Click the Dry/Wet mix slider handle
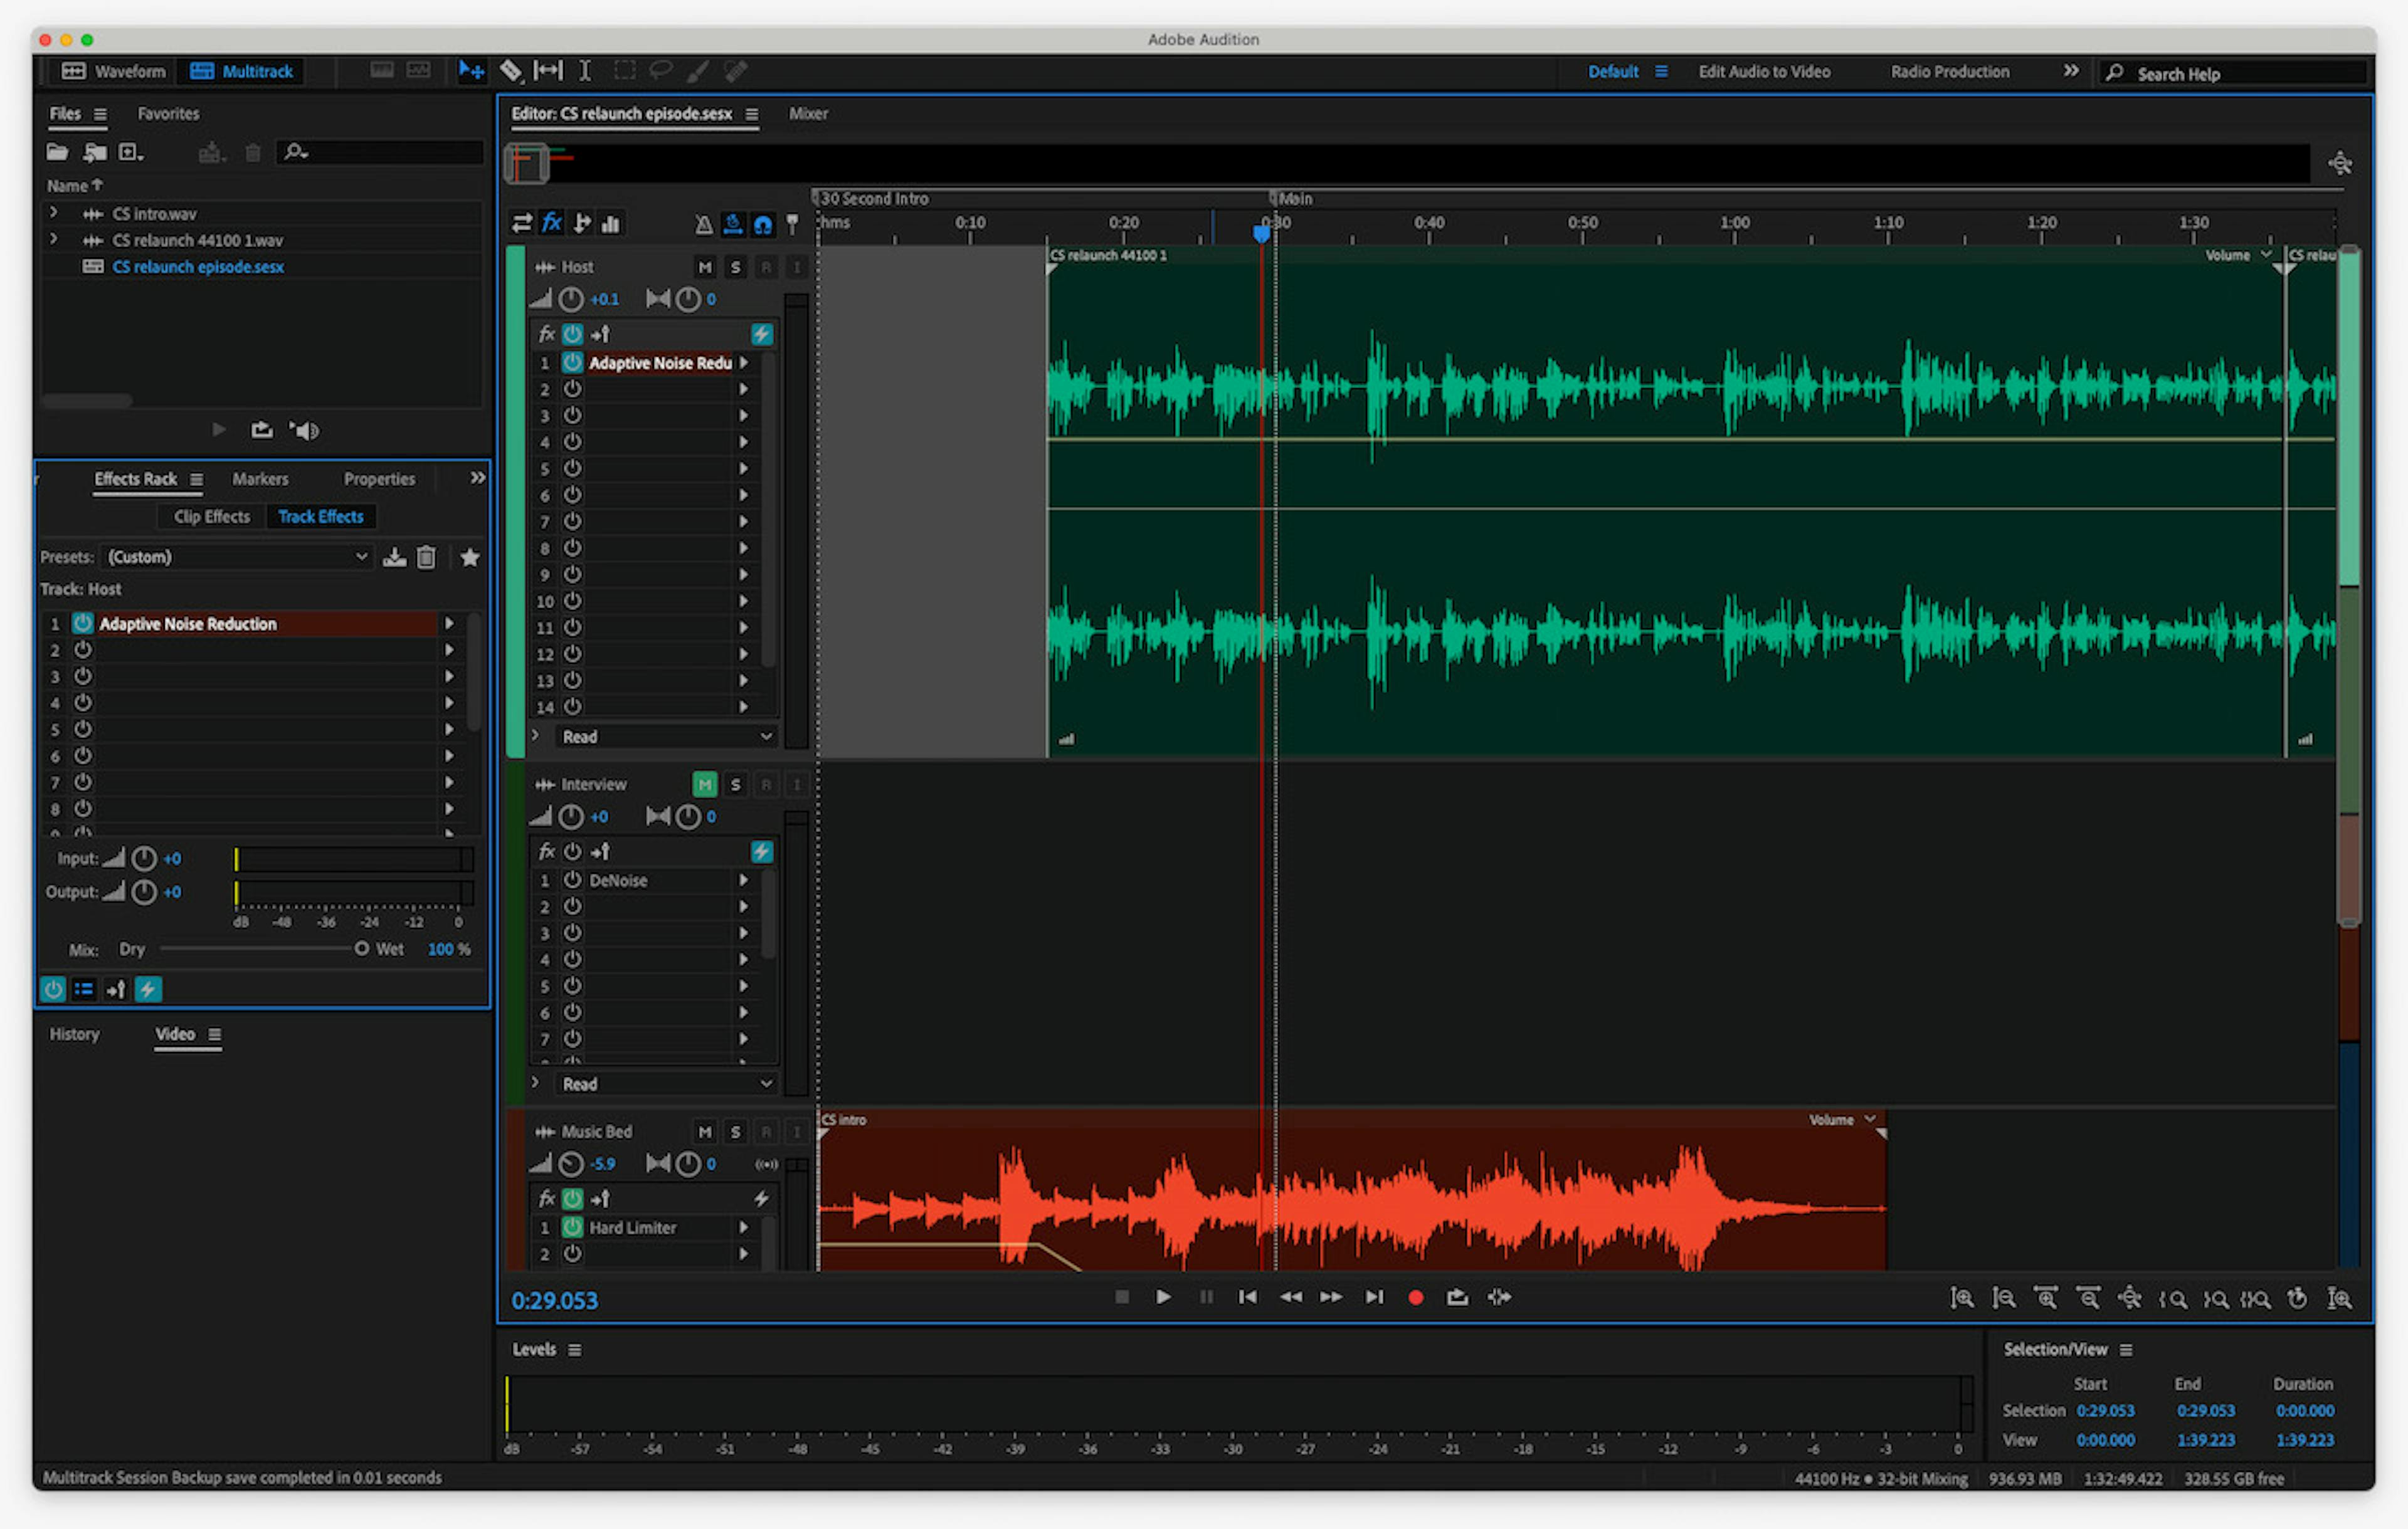 click(x=362, y=949)
